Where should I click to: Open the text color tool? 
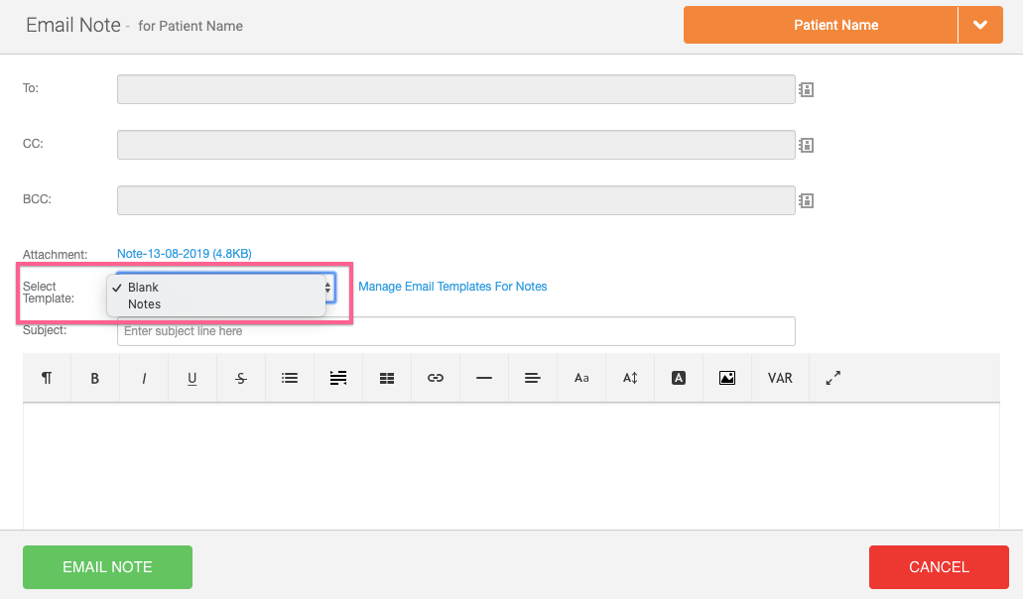pyautogui.click(x=679, y=378)
